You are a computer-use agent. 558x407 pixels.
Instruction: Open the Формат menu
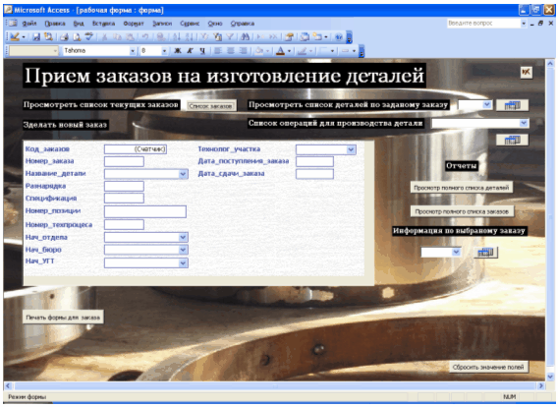134,24
